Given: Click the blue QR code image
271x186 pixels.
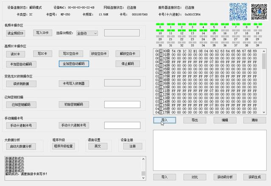Looking at the screenshot, I should point(238,12).
